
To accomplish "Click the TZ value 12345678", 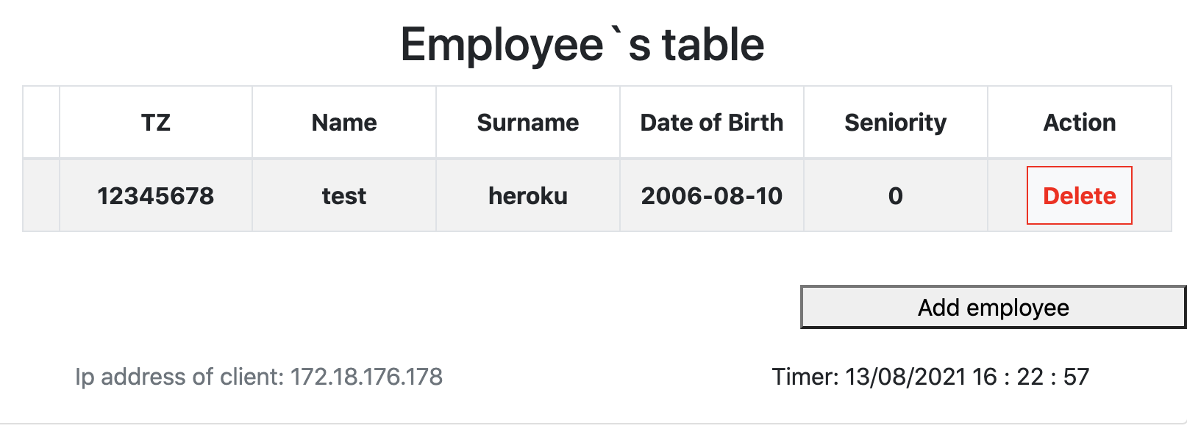I will [155, 195].
